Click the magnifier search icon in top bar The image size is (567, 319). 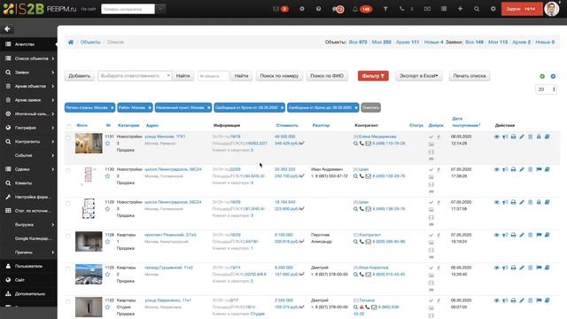point(477,9)
